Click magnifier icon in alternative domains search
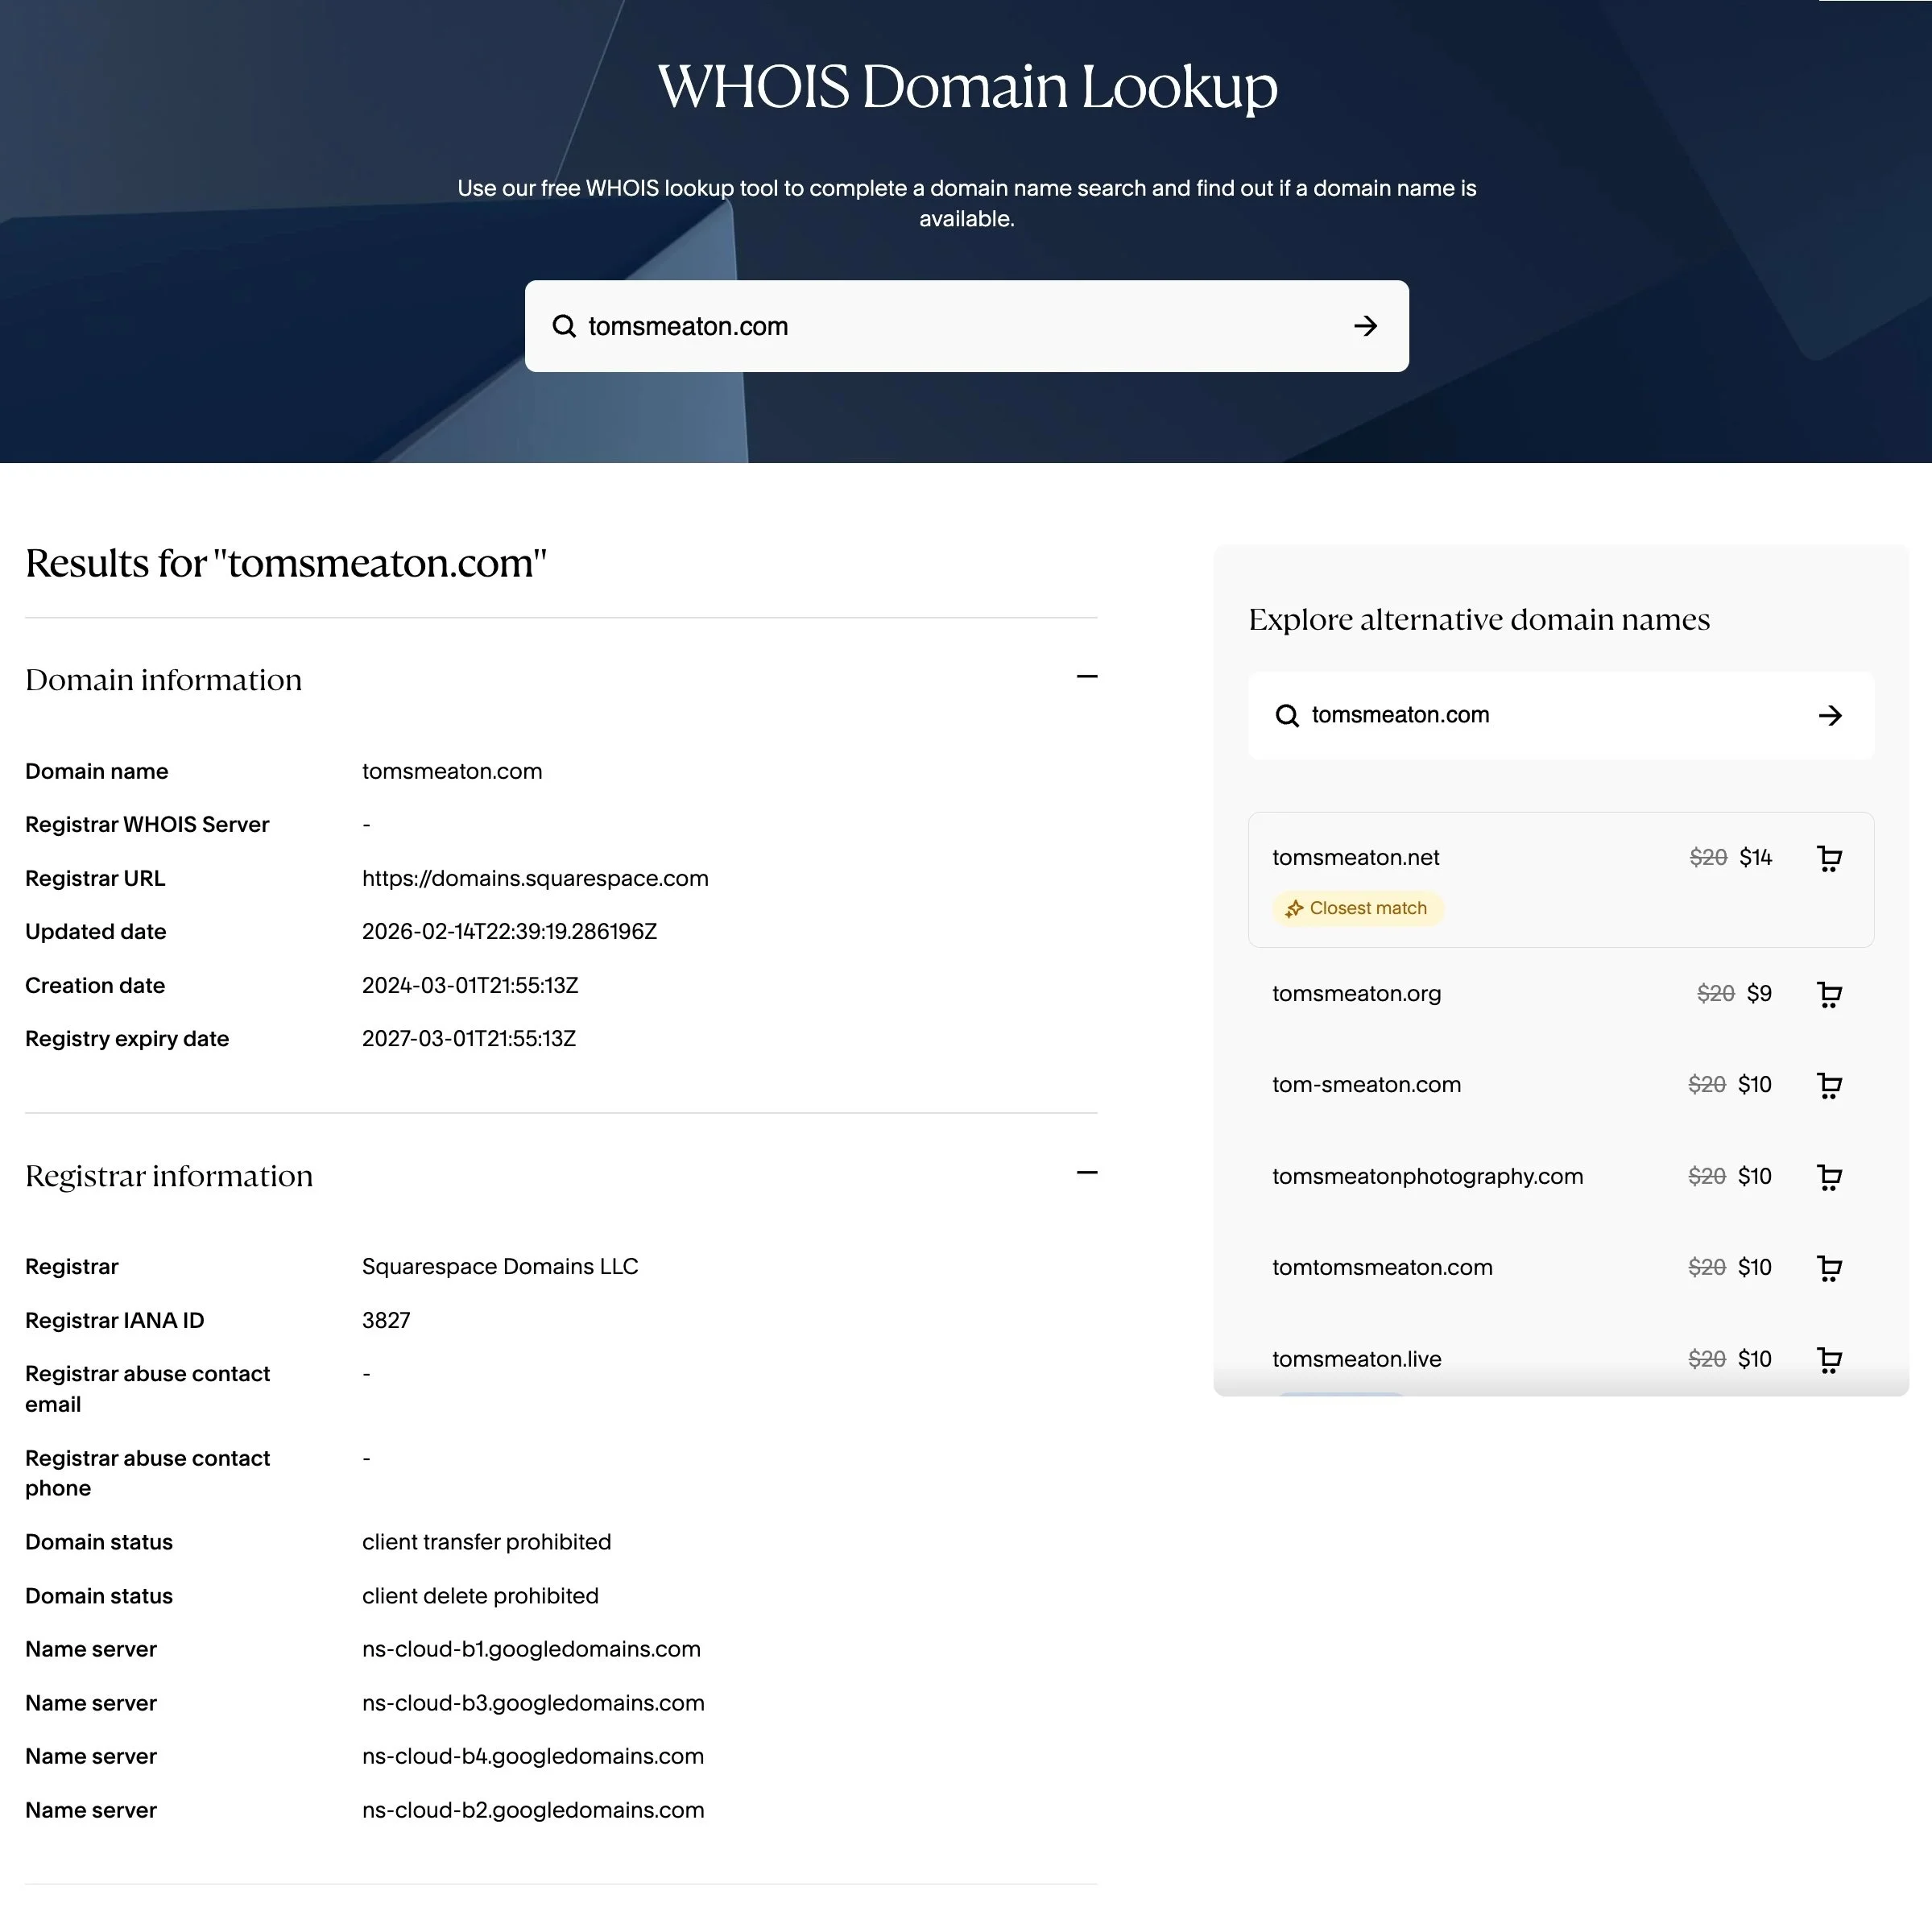Image resolution: width=1932 pixels, height=1932 pixels. tap(1287, 715)
